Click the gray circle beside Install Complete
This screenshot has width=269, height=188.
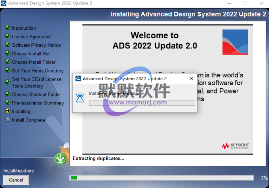tap(8, 119)
